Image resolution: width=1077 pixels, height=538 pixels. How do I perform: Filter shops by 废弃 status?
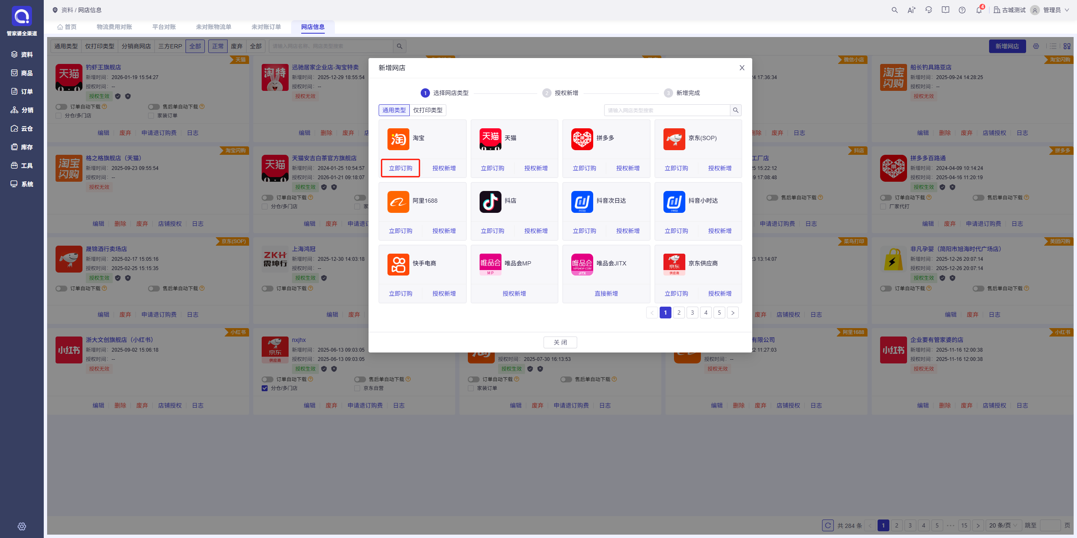coord(237,46)
